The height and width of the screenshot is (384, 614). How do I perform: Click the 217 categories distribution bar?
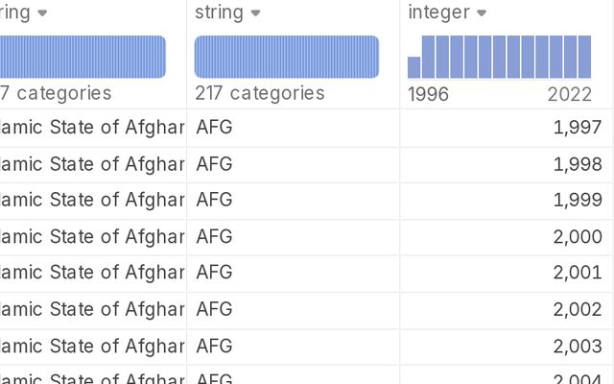tap(287, 57)
